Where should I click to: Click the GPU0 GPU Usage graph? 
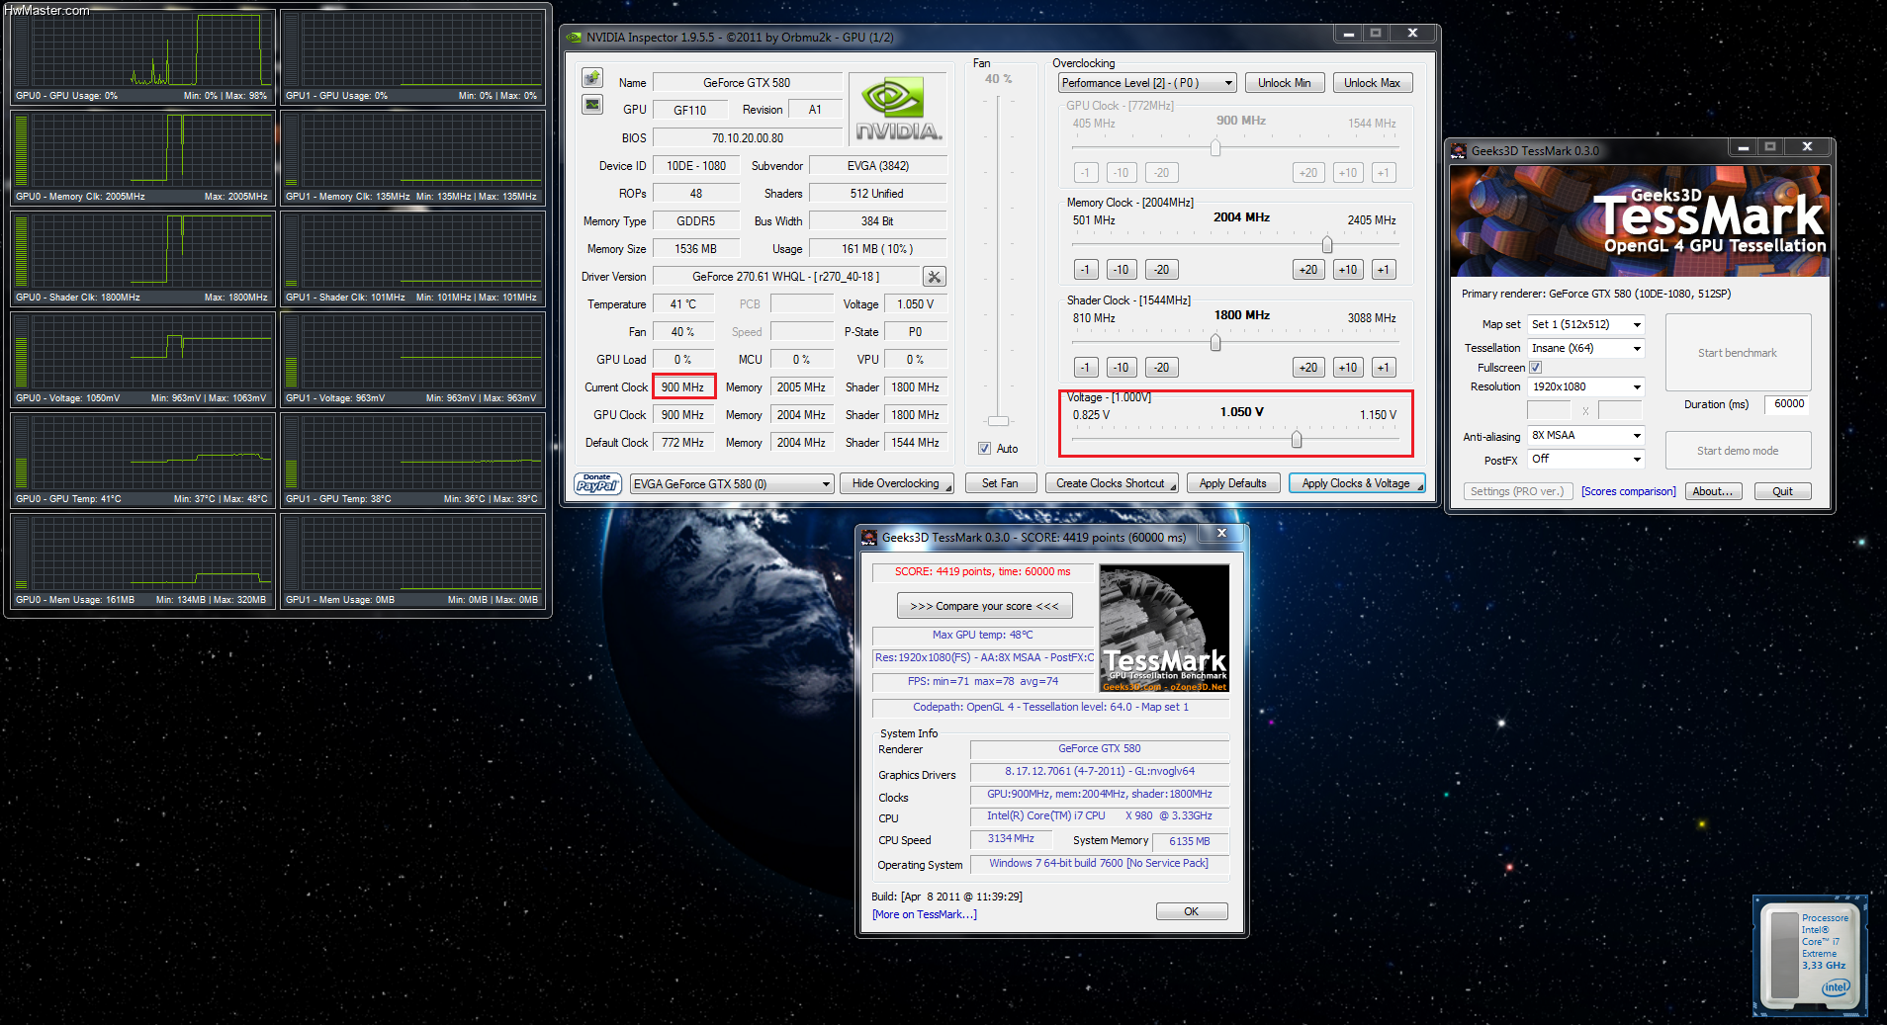tap(142, 55)
